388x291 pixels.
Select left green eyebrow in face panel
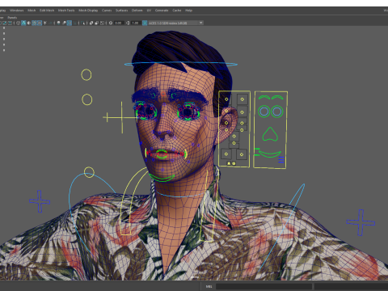(264, 97)
